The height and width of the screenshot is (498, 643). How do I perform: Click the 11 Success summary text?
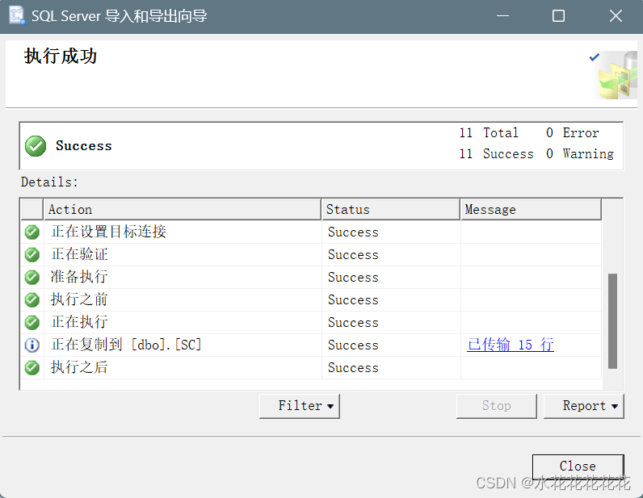tap(496, 153)
